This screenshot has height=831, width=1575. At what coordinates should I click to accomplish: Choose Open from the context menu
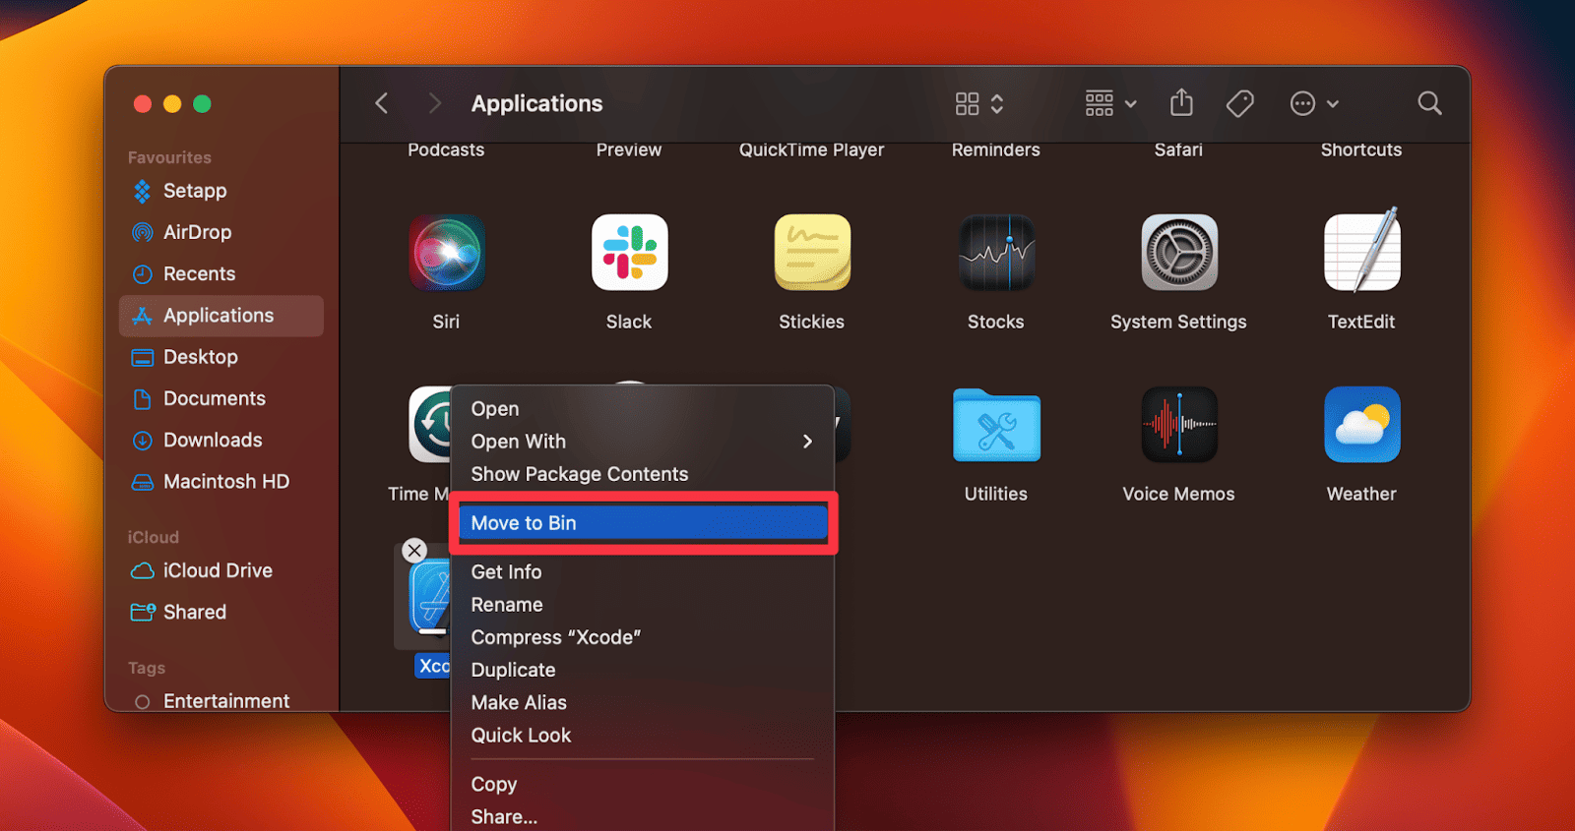coord(642,409)
